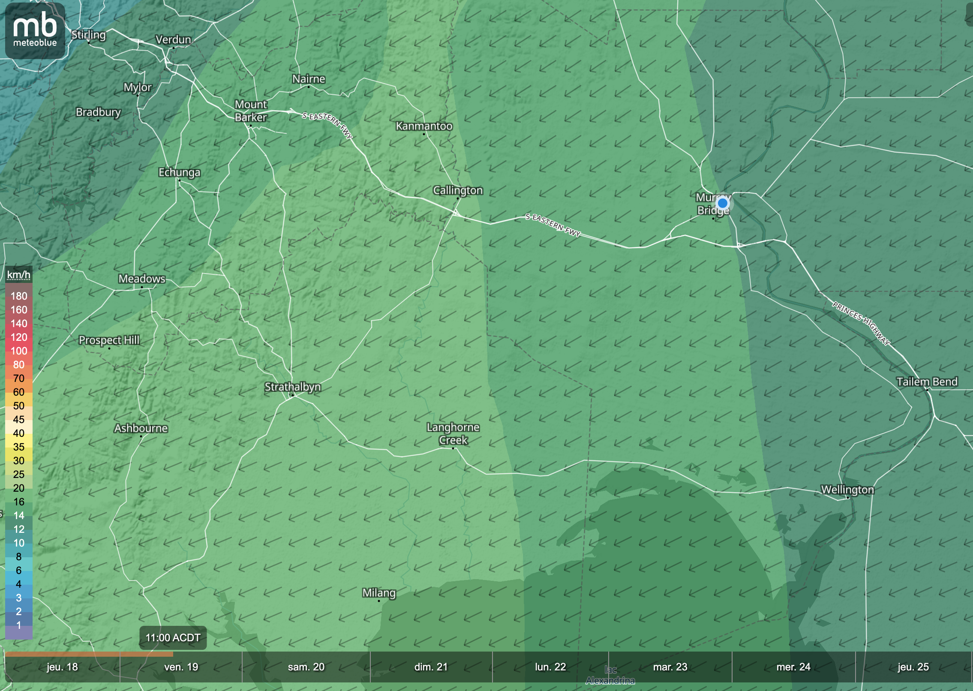Click the meteoblue logo
The width and height of the screenshot is (973, 691).
(35, 31)
